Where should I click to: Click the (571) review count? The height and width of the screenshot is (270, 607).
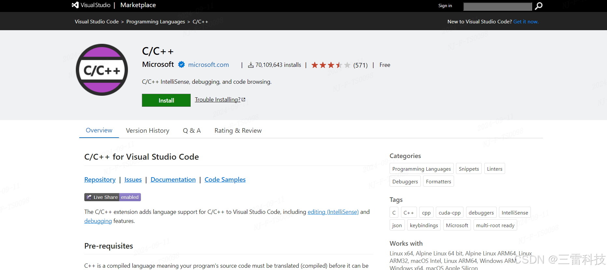(x=360, y=65)
